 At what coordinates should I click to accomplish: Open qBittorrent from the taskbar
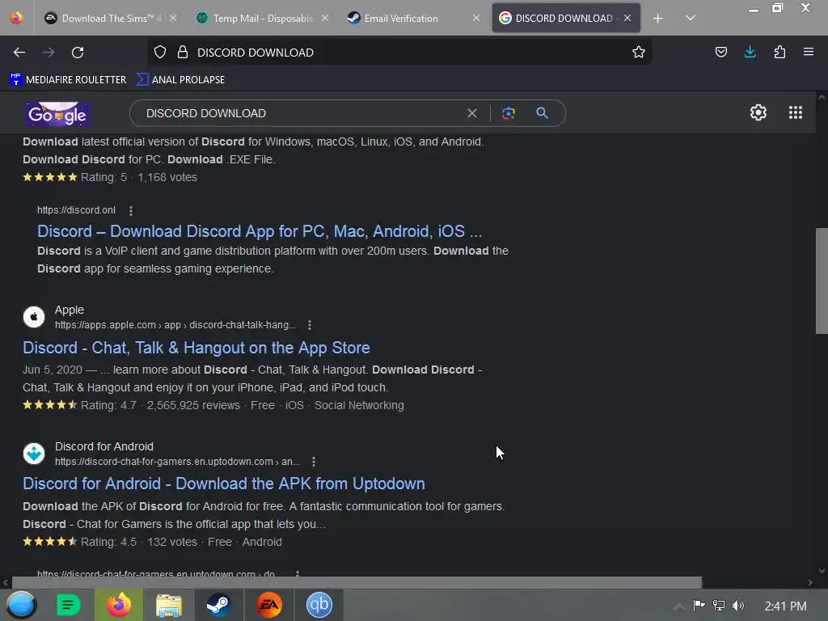pos(319,605)
